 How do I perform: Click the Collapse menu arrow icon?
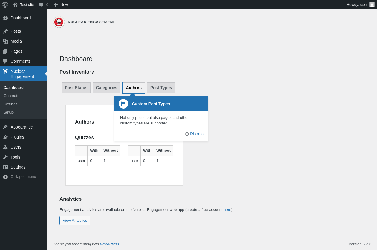coord(5,177)
